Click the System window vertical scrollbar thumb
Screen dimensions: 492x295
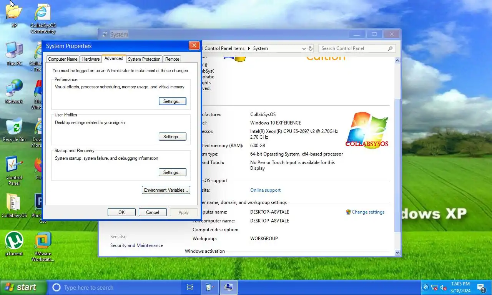click(x=397, y=165)
